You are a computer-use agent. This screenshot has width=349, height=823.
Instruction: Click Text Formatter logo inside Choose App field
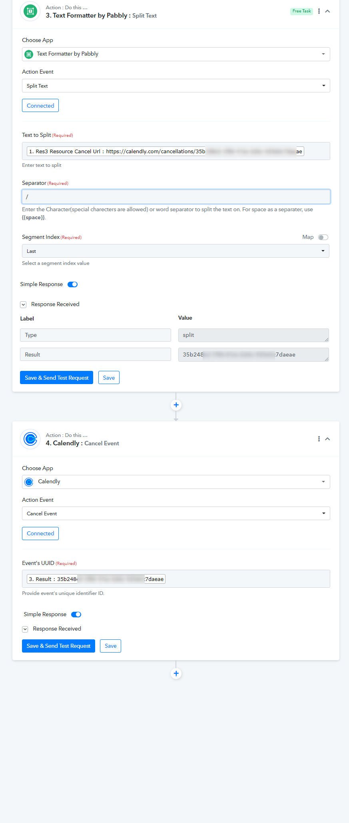point(29,54)
